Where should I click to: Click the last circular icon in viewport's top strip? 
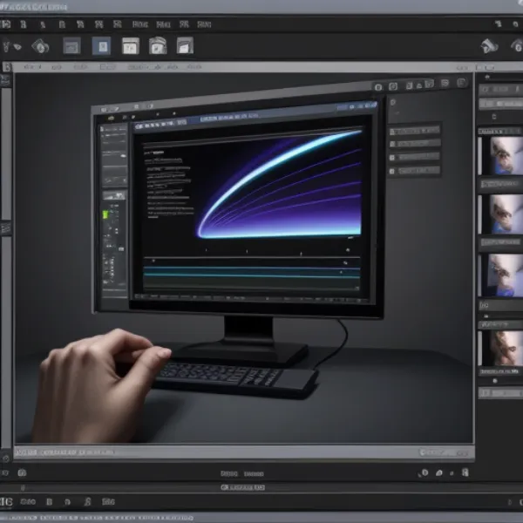tap(461, 83)
